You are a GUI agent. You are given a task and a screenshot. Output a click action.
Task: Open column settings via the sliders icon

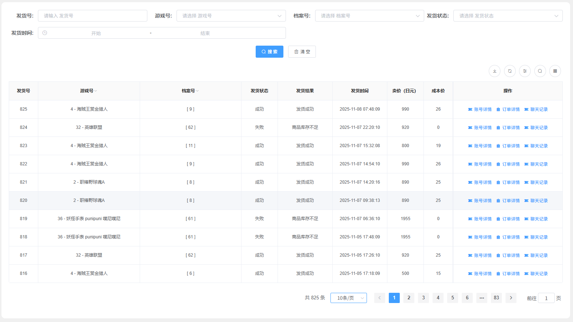tap(525, 71)
